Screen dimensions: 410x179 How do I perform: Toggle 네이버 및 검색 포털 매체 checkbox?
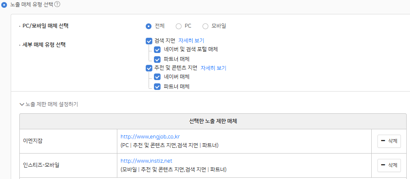click(x=157, y=50)
